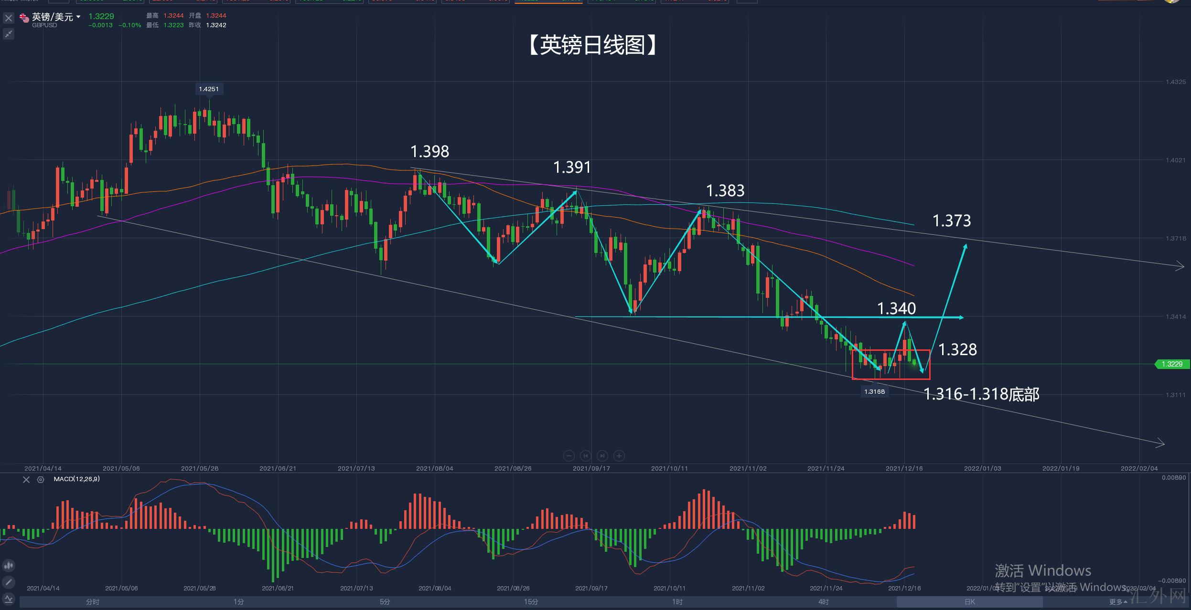Switch to the 分时 timeframe tab
This screenshot has height=610, width=1191.
click(x=93, y=602)
